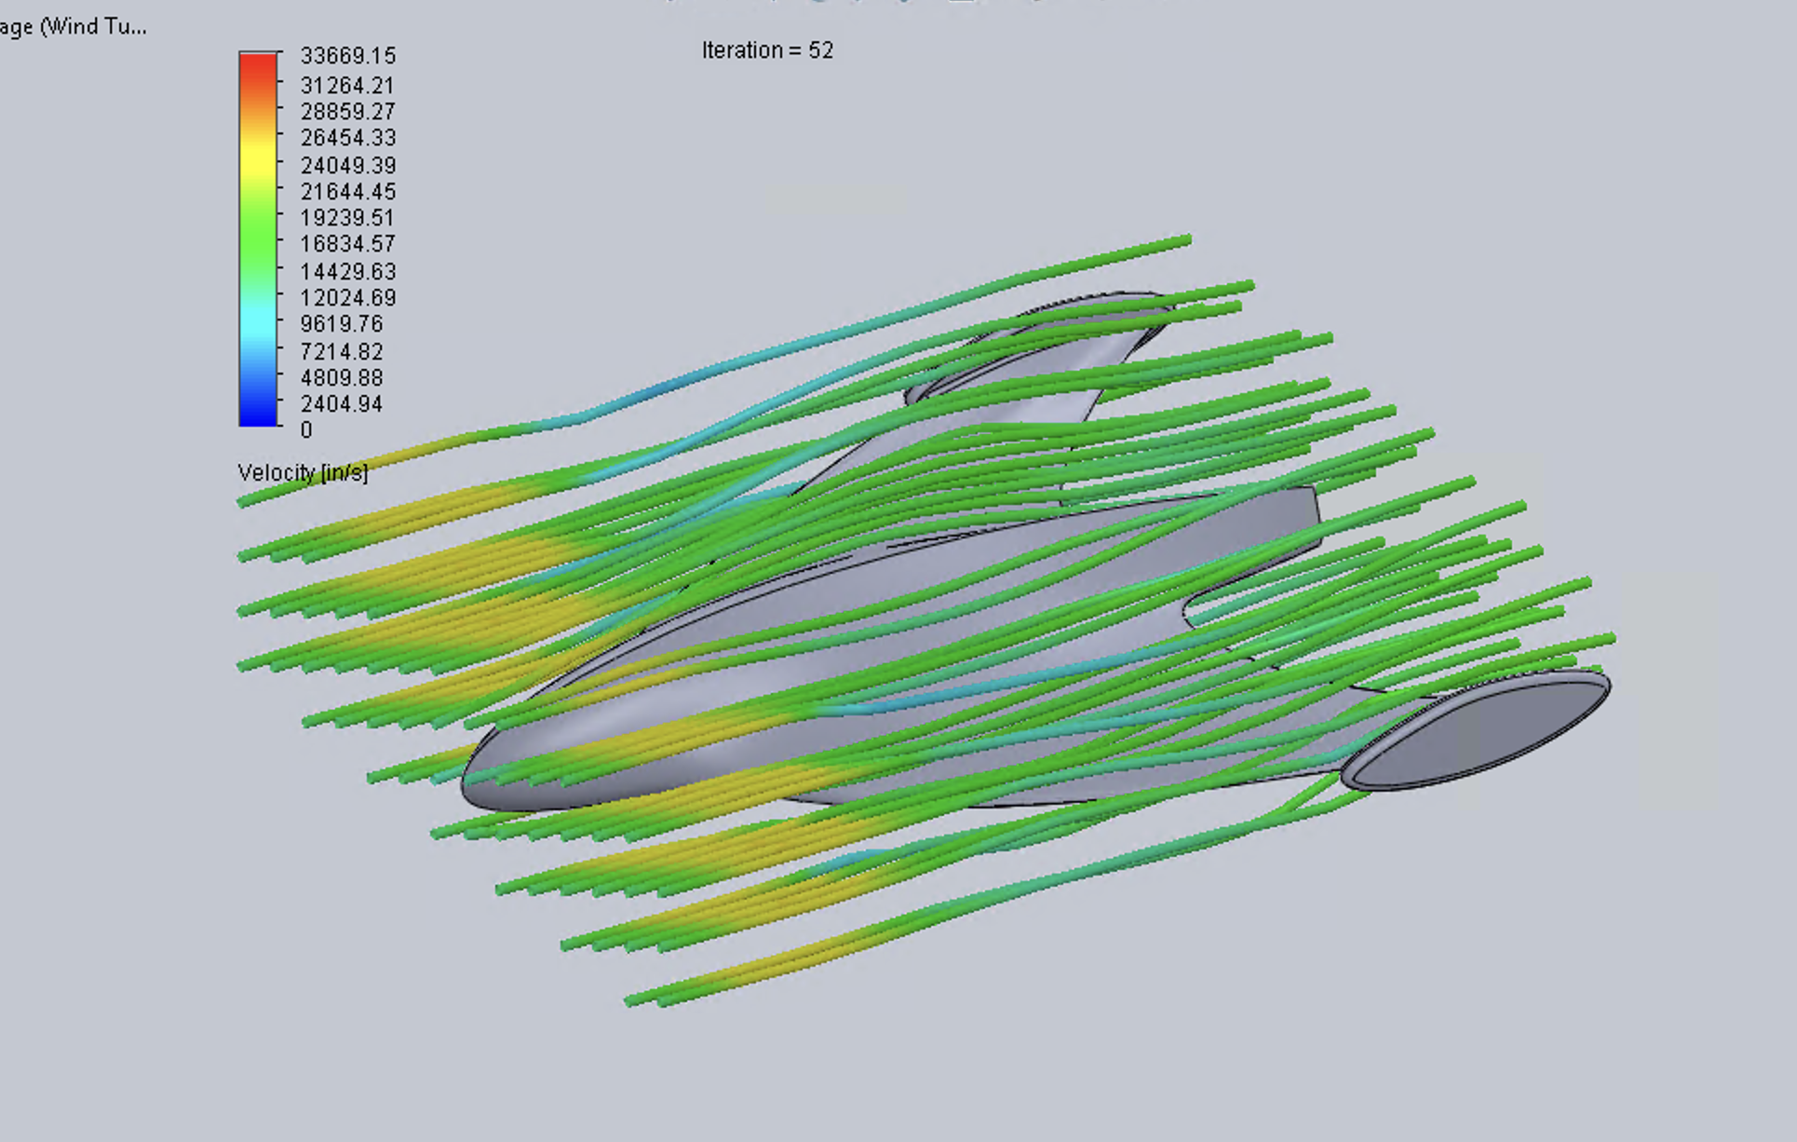1797x1142 pixels.
Task: Click the truncated (Wind Tu... tab title
Action: tap(74, 26)
